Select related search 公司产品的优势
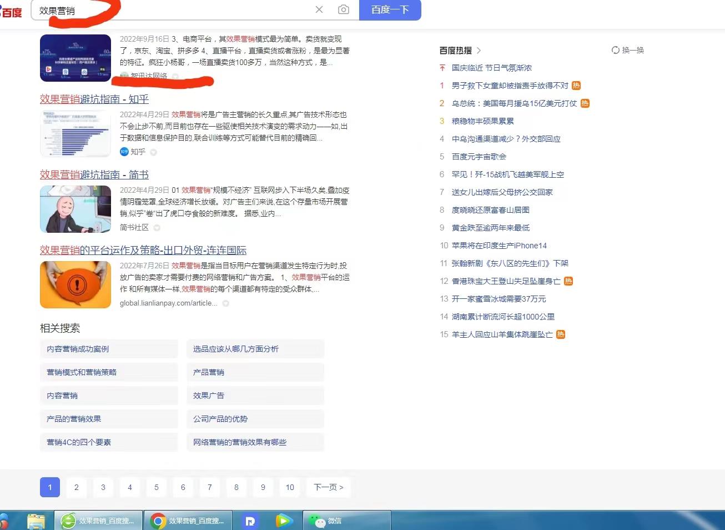Image resolution: width=725 pixels, height=530 pixels. 255,419
